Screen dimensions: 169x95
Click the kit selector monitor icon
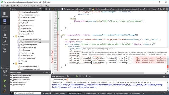[5, 72]
